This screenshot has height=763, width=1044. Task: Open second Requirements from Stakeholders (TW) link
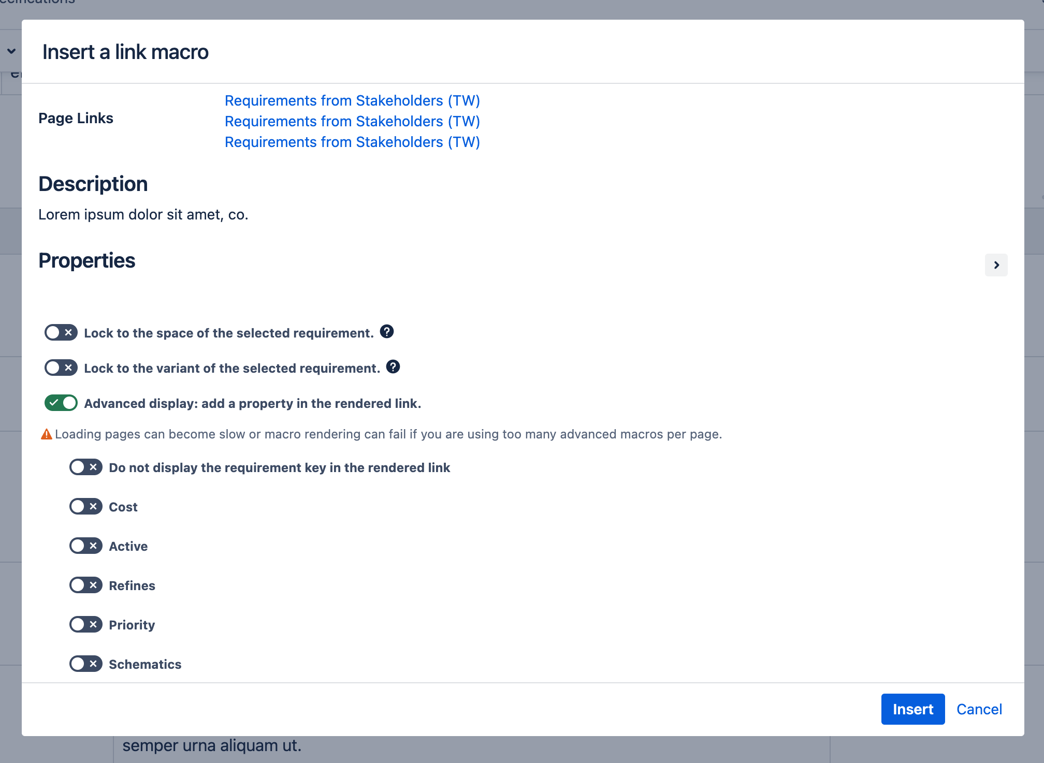point(352,121)
